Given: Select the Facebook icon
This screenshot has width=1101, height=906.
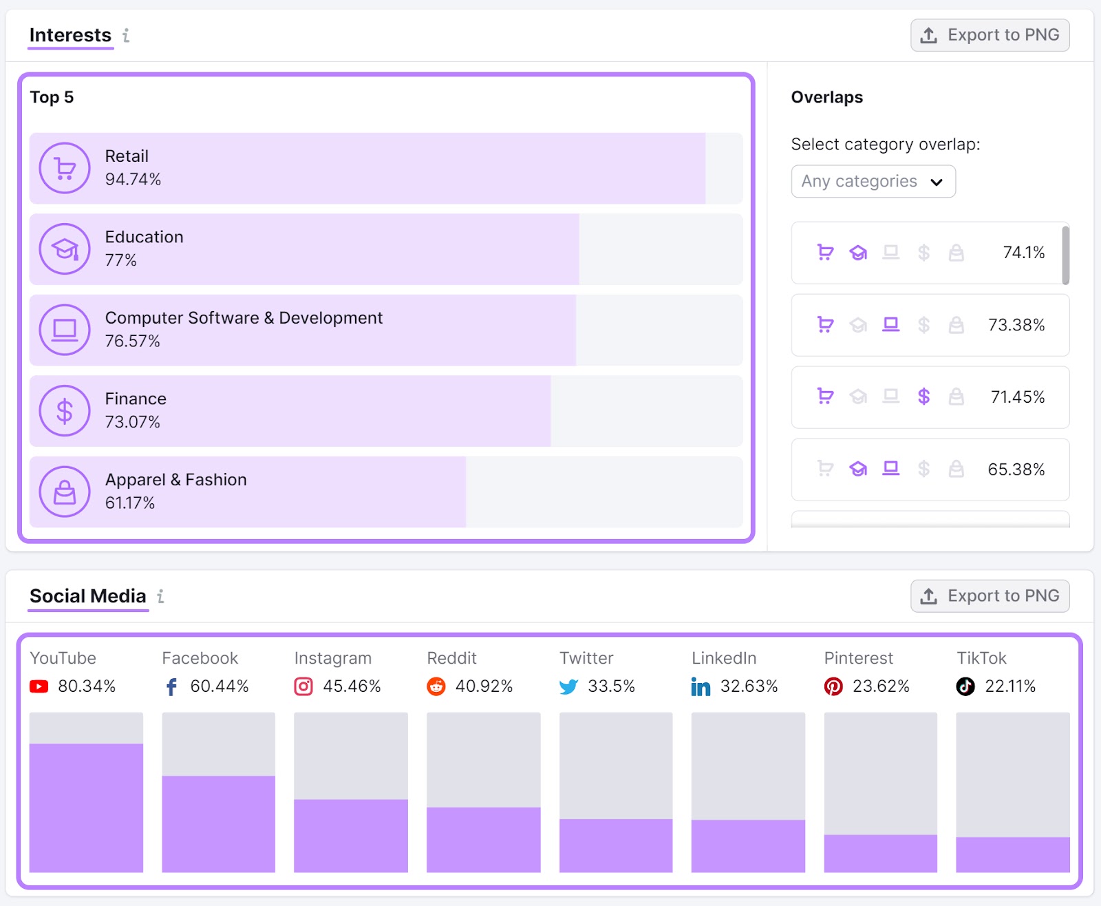Looking at the screenshot, I should (170, 686).
